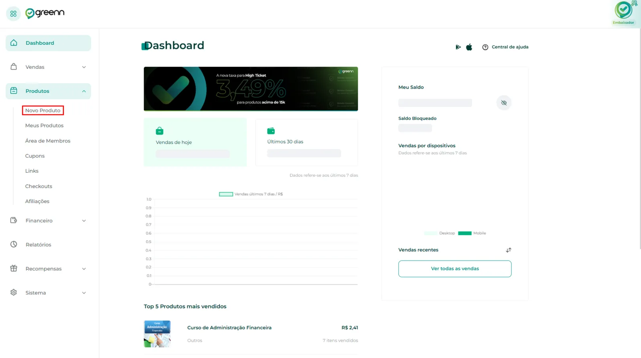Expand the Financeiro menu chevron

pos(84,221)
